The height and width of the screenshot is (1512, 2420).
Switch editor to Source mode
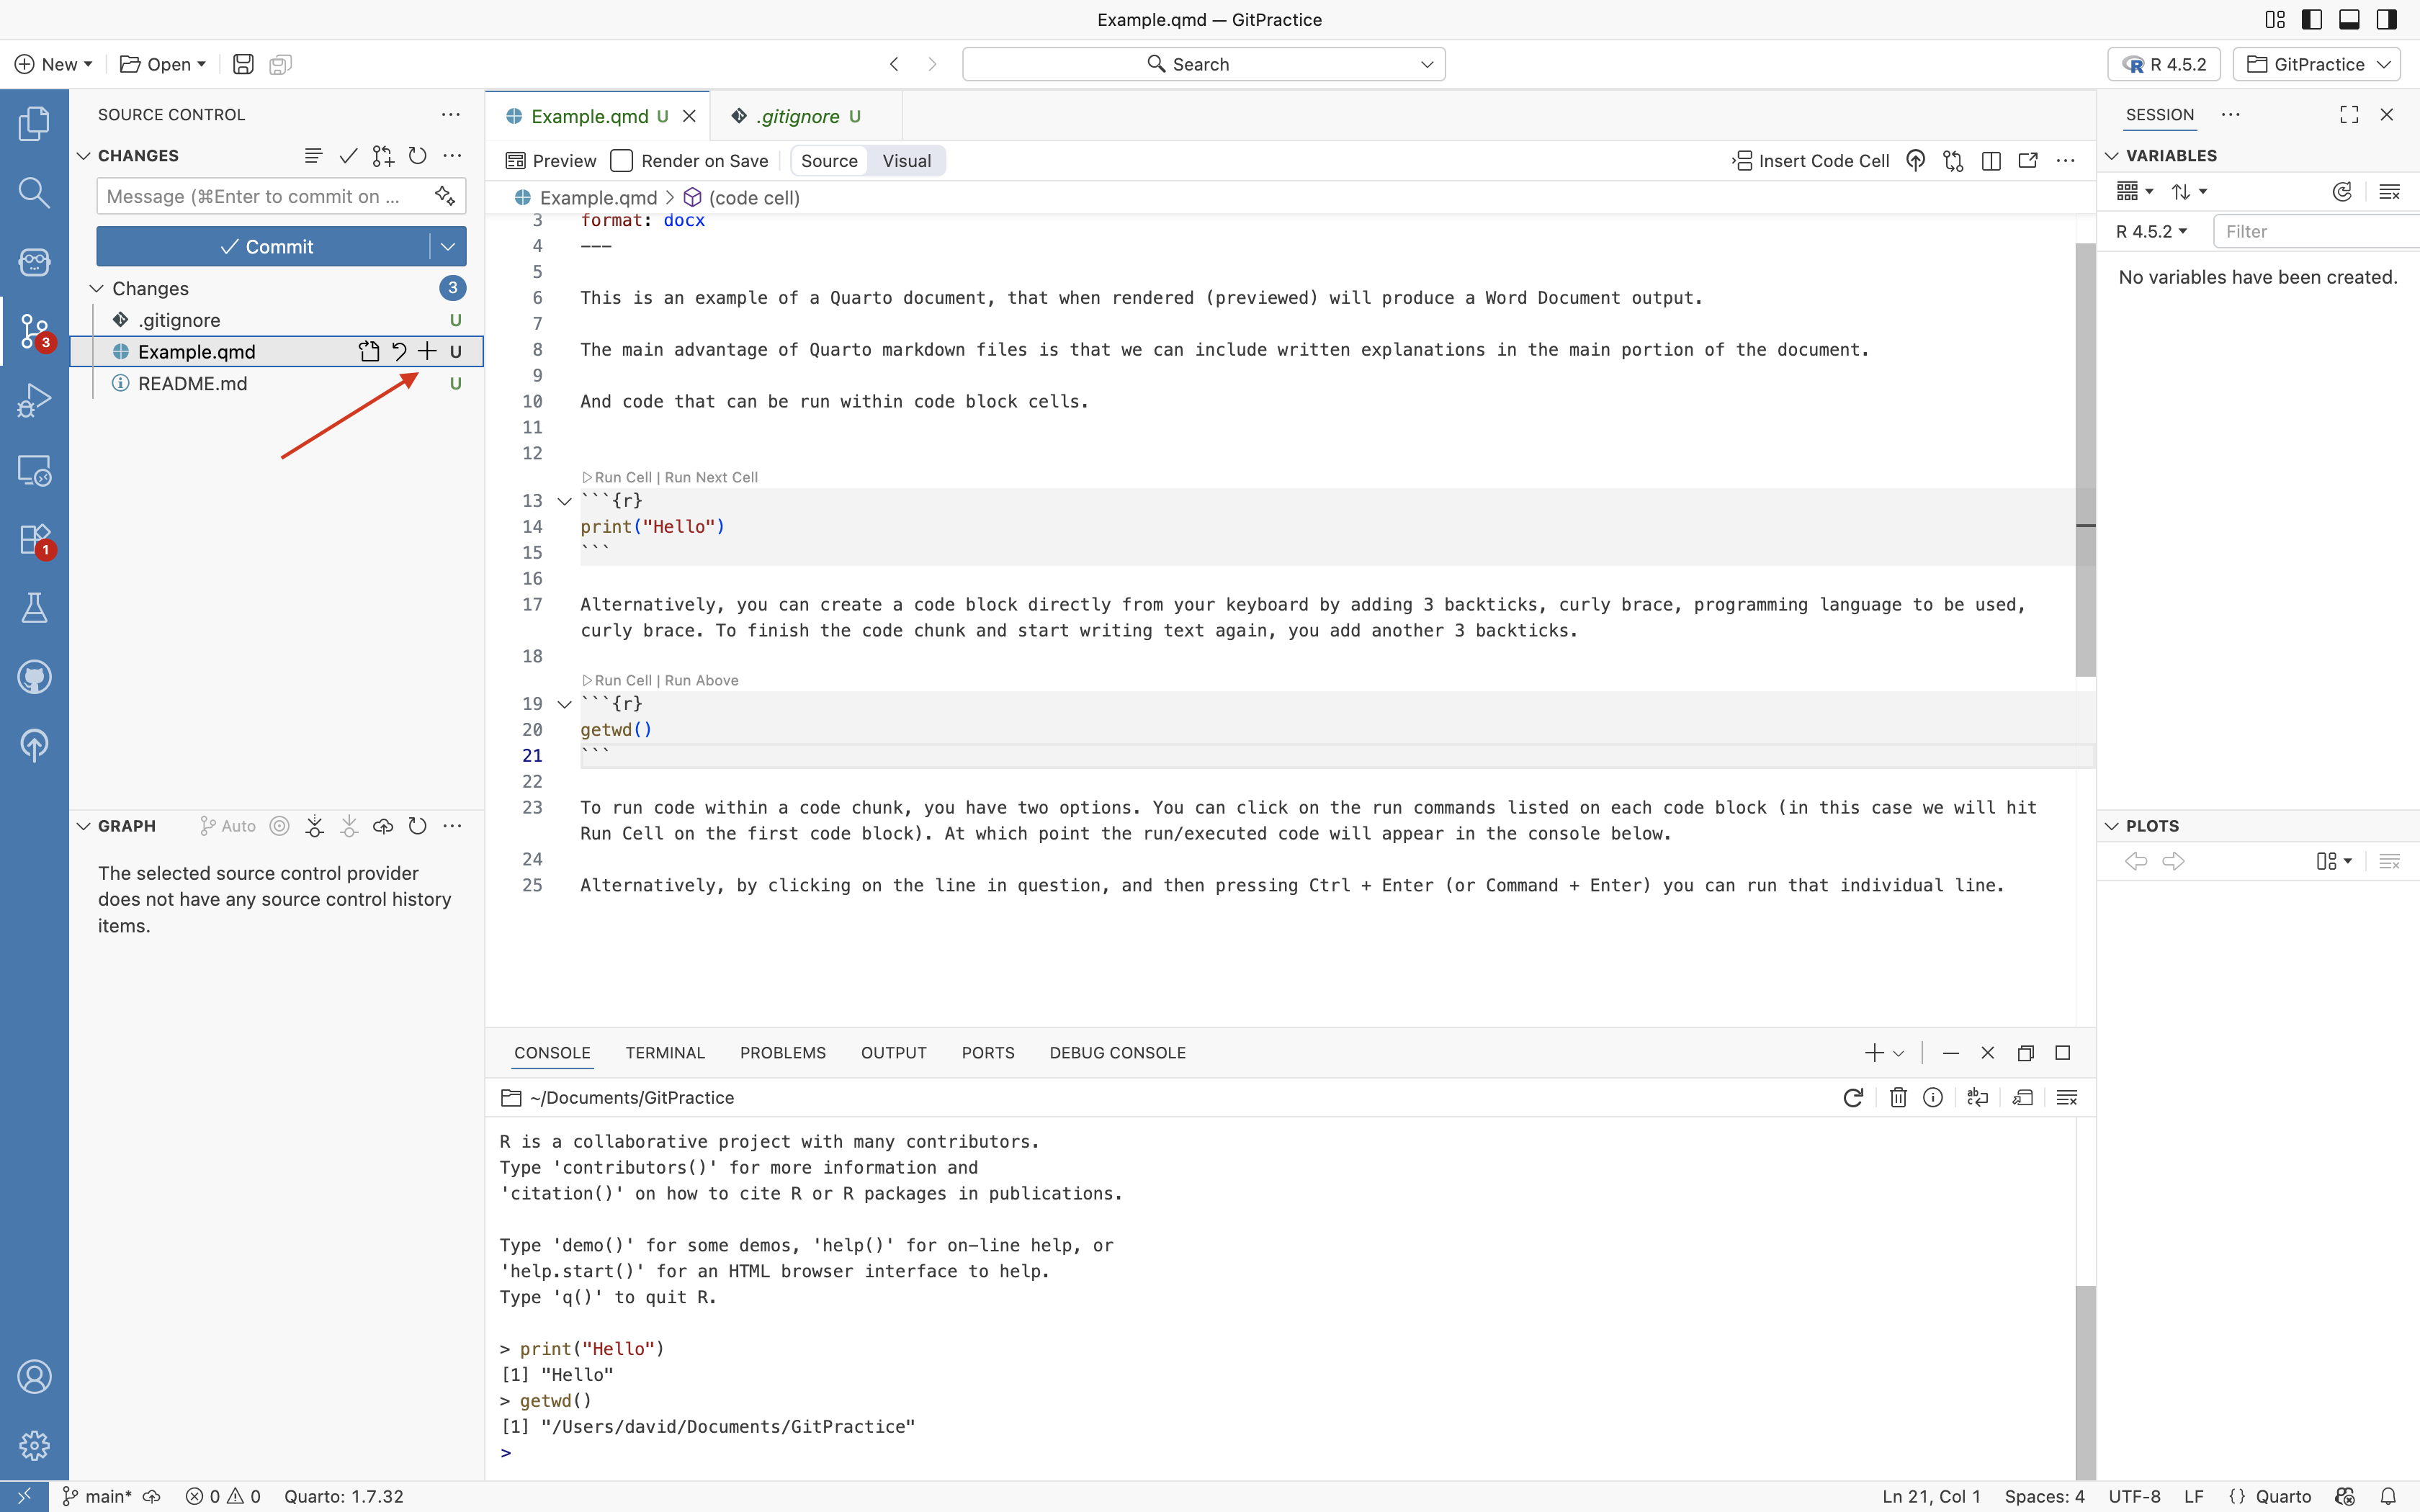pos(829,161)
